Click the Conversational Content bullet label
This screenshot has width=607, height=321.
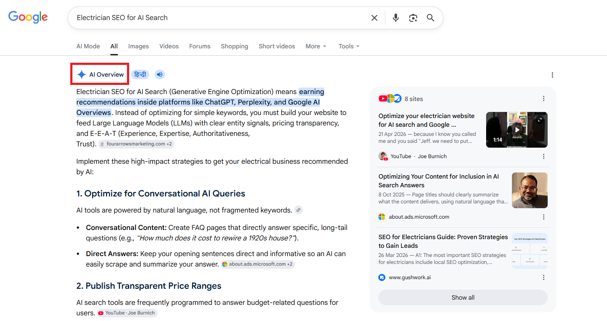126,227
